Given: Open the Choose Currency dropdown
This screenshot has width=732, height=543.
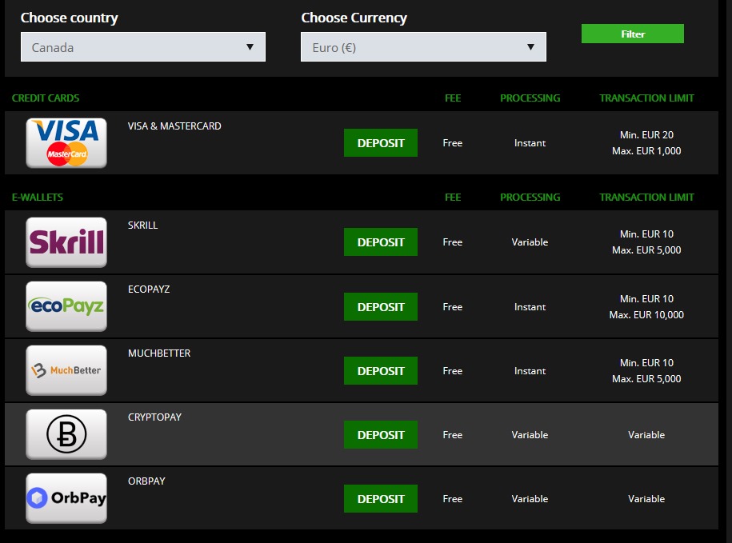Looking at the screenshot, I should click(x=423, y=46).
